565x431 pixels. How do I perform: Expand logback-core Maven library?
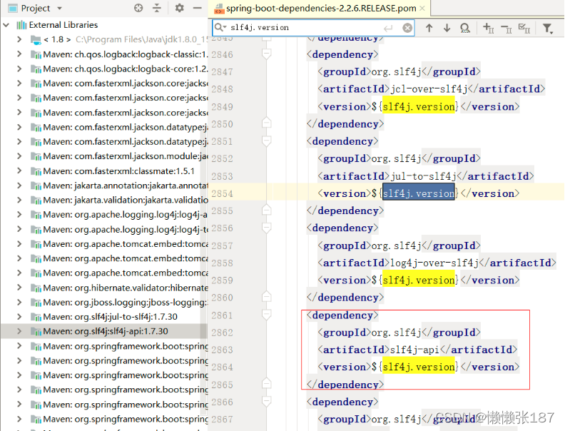(19, 69)
